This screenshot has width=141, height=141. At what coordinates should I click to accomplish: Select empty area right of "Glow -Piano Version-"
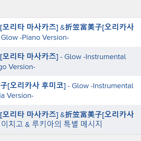(104, 37)
